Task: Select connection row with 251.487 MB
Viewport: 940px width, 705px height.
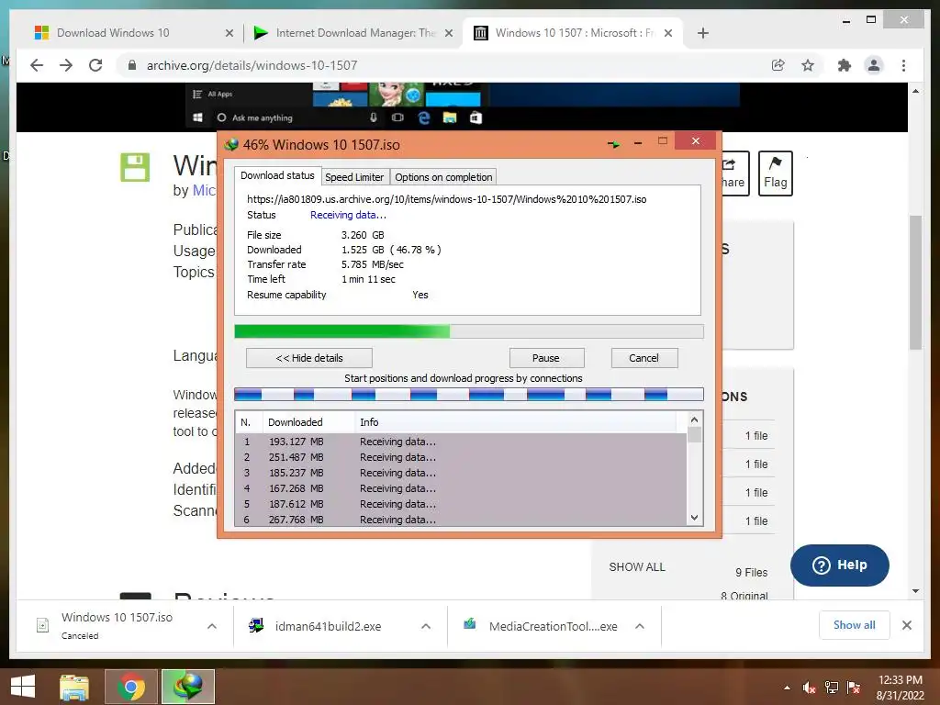Action: coord(461,457)
